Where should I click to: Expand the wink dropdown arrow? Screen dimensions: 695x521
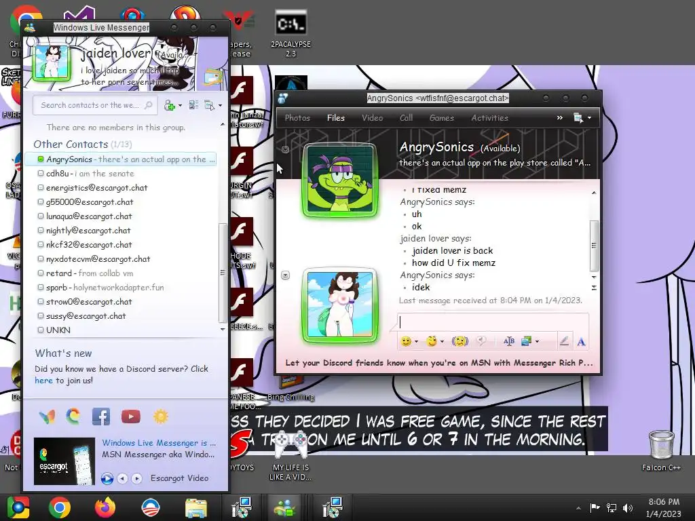[x=442, y=342]
